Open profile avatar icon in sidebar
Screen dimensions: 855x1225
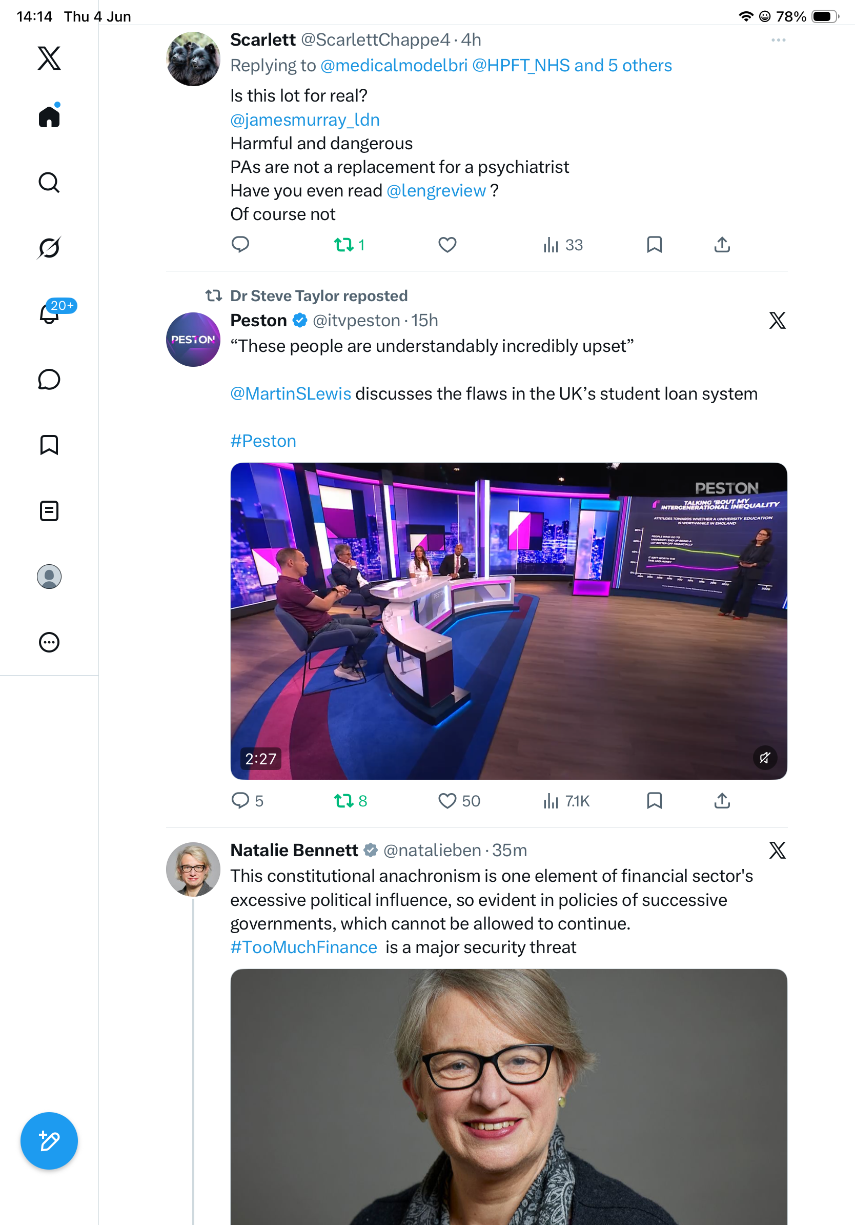49,577
